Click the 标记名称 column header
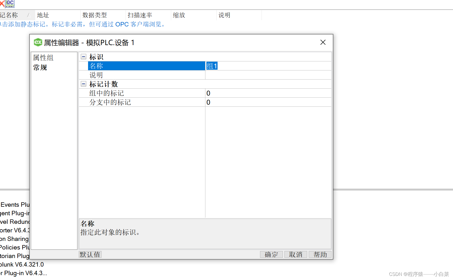Viewport: 453px width, 279px height. point(17,15)
